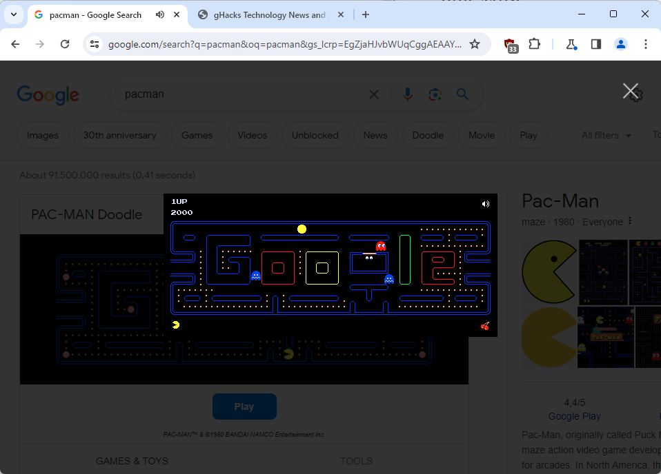Open the GAMES & TOYS tab
The image size is (661, 474).
coord(132,461)
